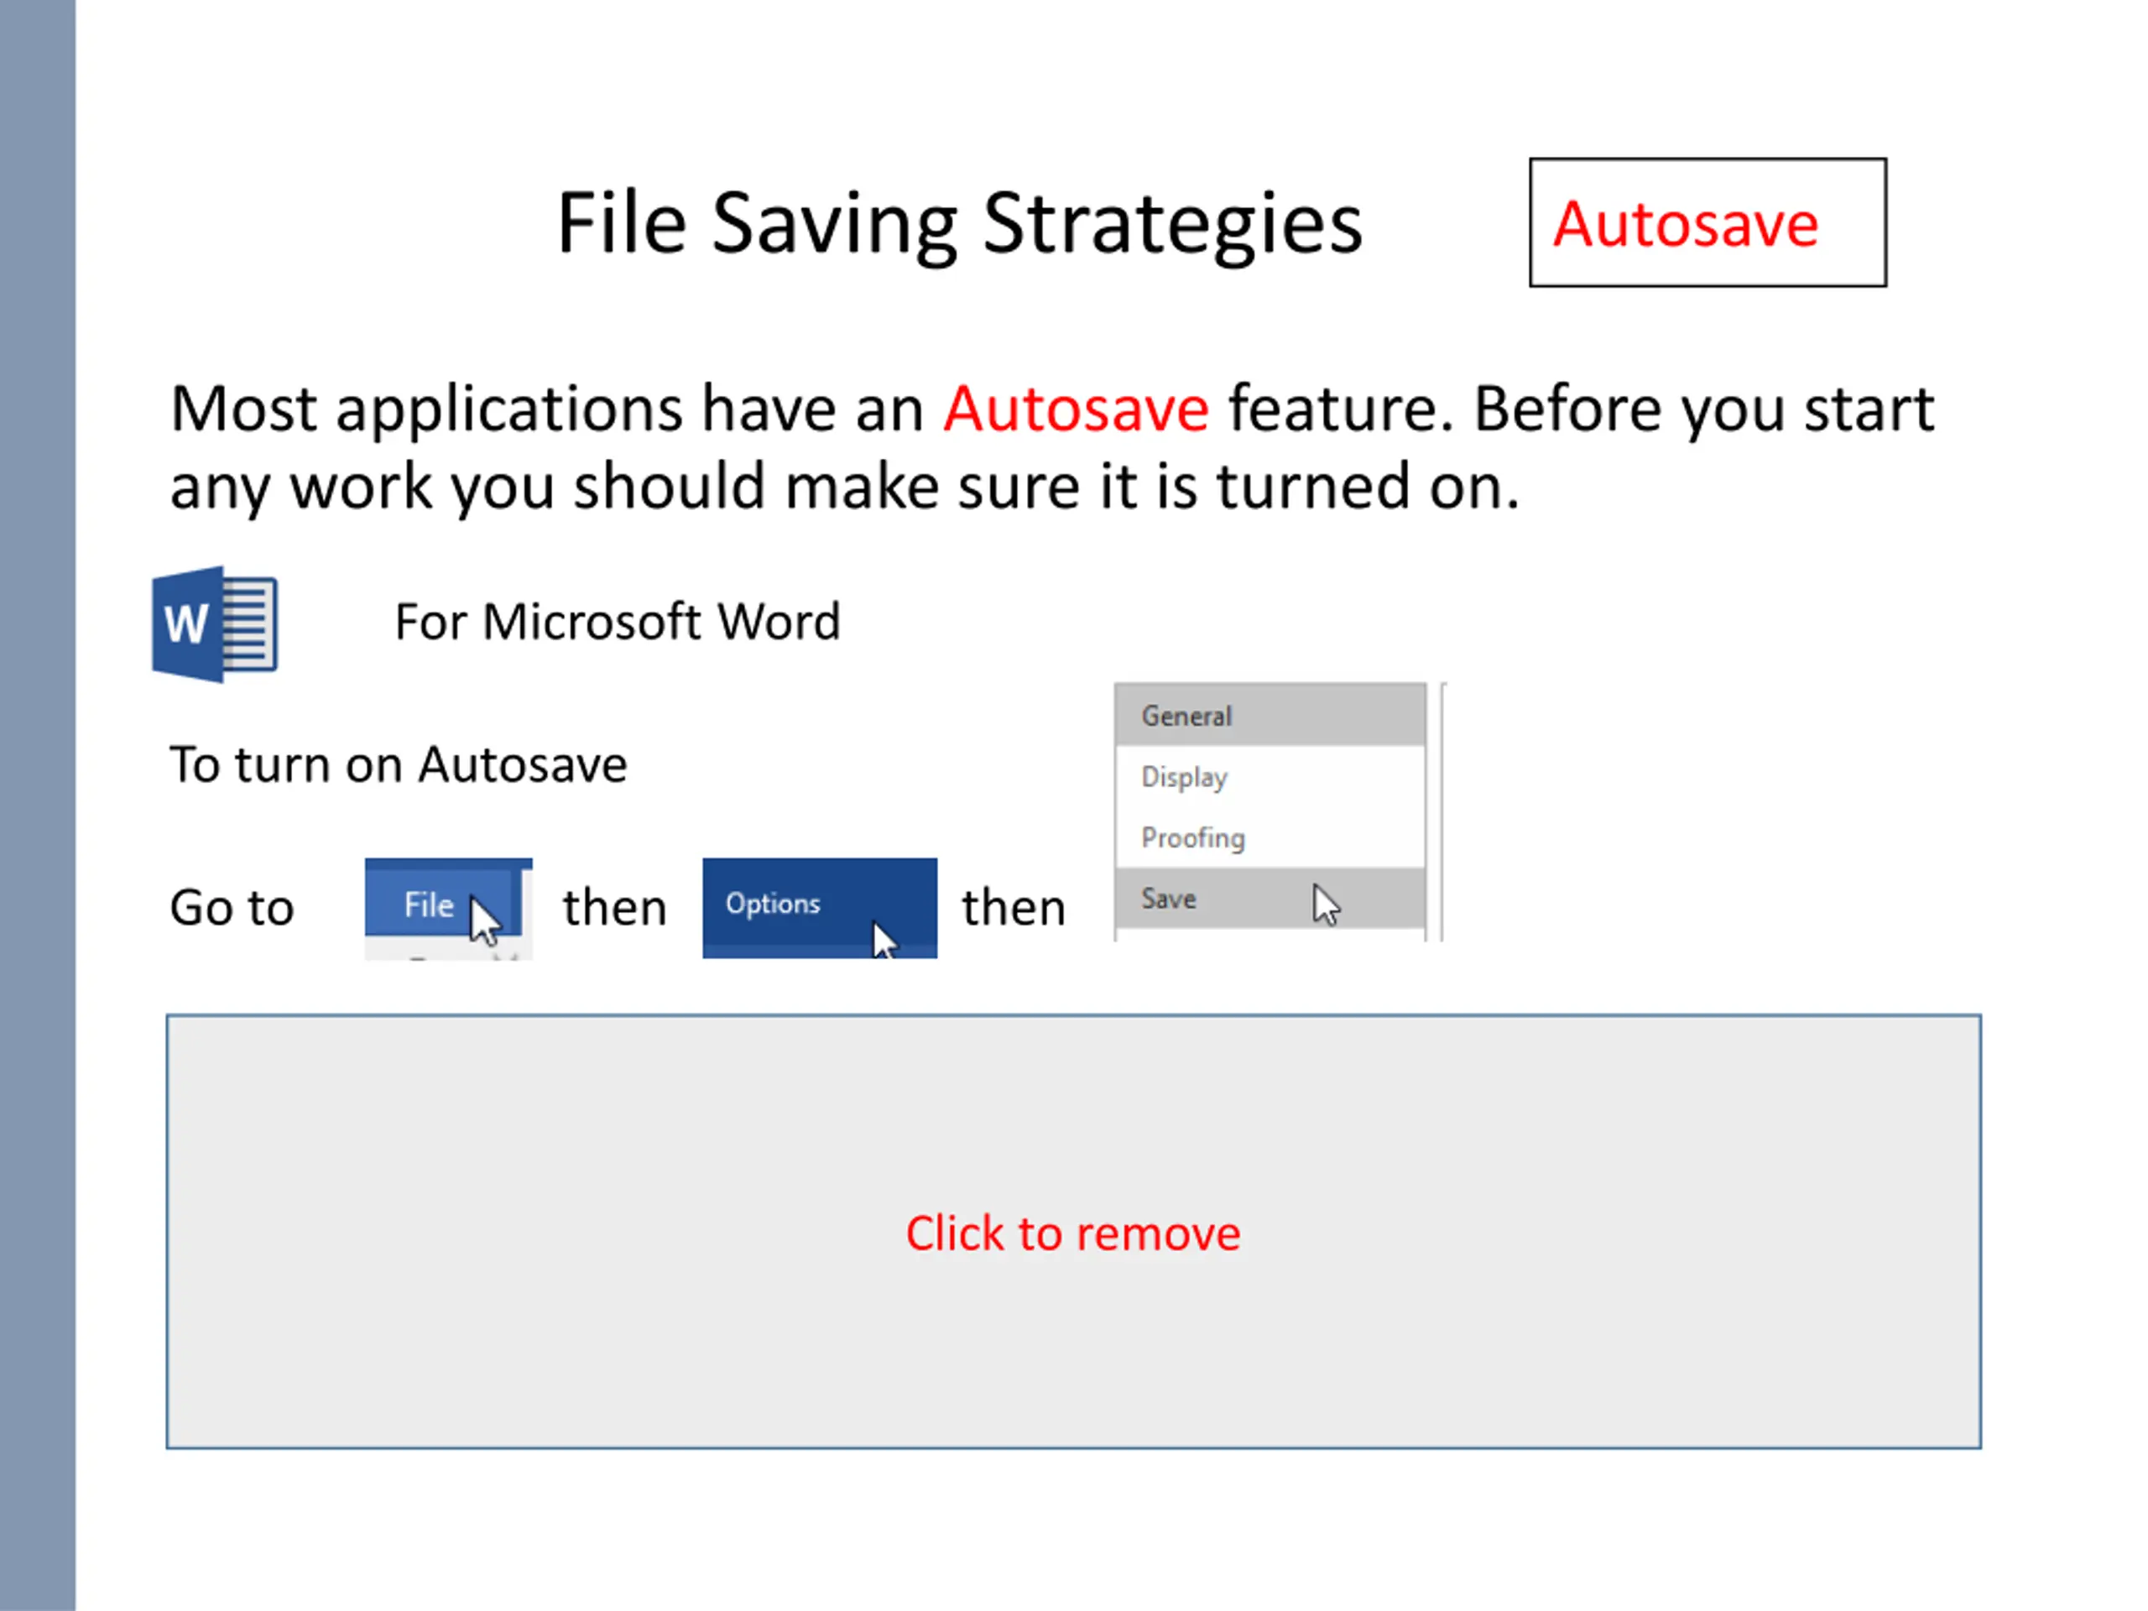Click 'then' between File and Options
This screenshot has width=2148, height=1611.
615,908
